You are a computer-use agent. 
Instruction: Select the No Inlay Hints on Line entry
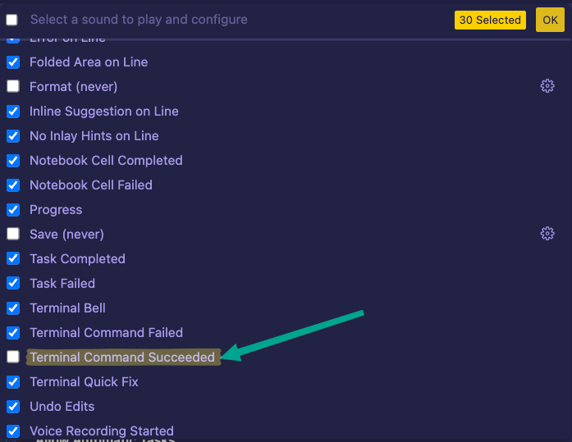tap(94, 136)
